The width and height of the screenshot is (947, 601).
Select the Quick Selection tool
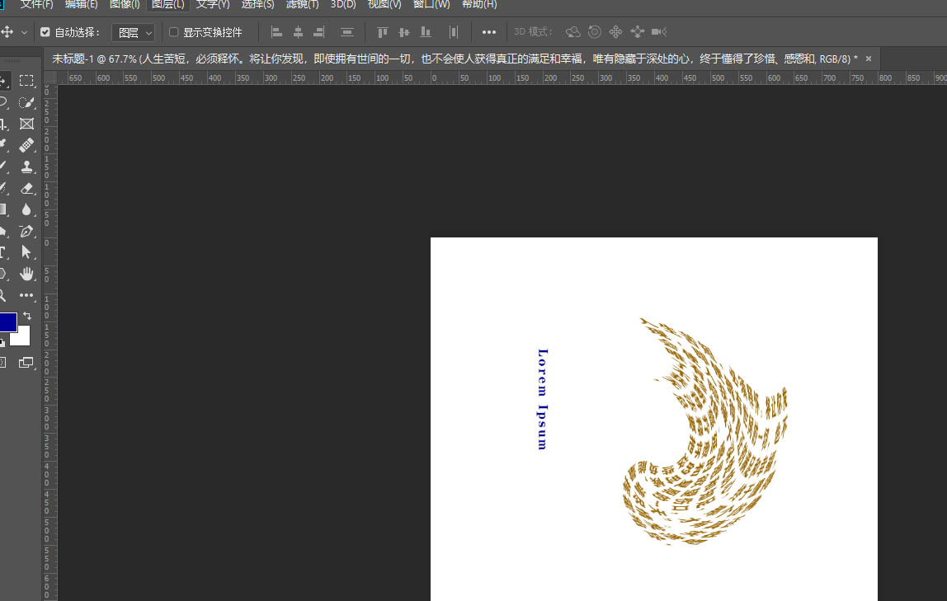26,102
